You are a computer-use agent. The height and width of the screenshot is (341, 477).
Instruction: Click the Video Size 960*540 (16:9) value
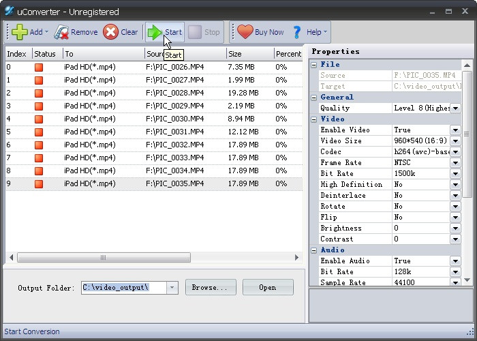coord(420,140)
